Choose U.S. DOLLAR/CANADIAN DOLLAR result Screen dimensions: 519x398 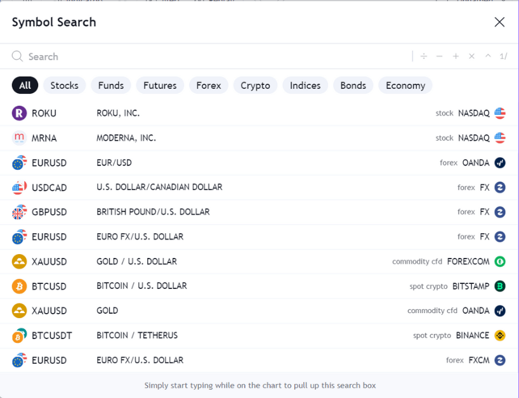coord(259,188)
